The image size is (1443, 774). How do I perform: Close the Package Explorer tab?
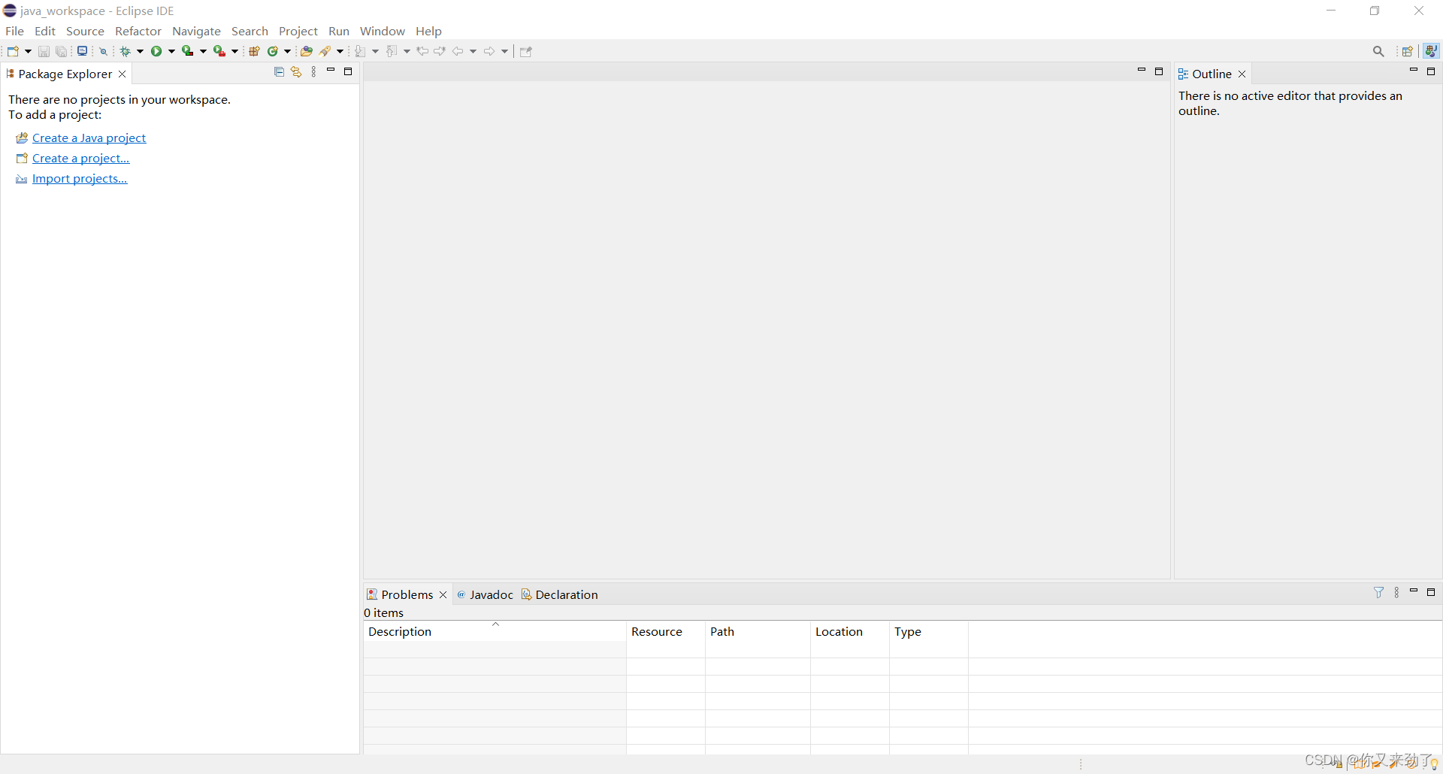click(123, 74)
